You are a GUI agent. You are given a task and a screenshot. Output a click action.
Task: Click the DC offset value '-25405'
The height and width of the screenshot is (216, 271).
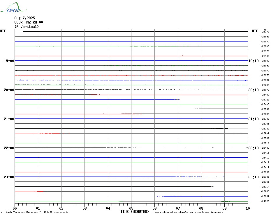point(265,105)
